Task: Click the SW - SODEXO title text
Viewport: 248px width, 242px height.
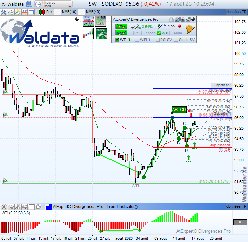Action: [105, 4]
